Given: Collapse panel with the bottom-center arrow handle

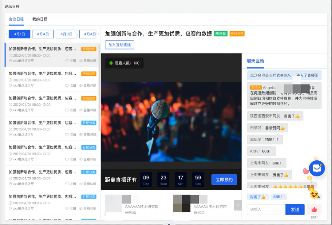Looking at the screenshot, I should point(169,224).
